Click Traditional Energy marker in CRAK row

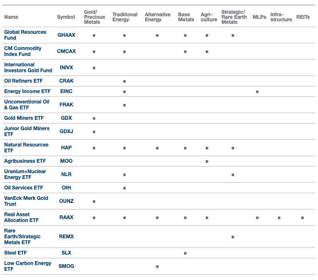pyautogui.click(x=124, y=81)
